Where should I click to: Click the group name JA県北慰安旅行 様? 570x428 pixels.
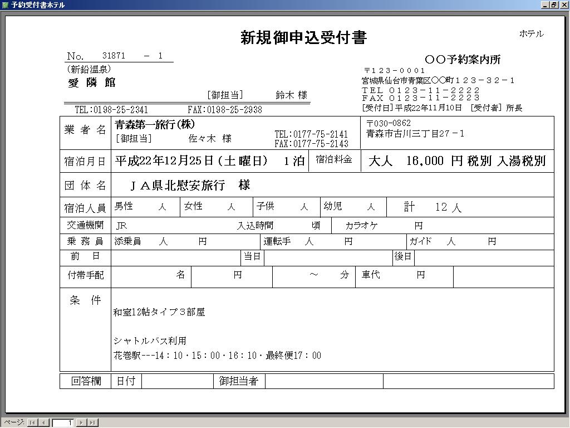[190, 185]
